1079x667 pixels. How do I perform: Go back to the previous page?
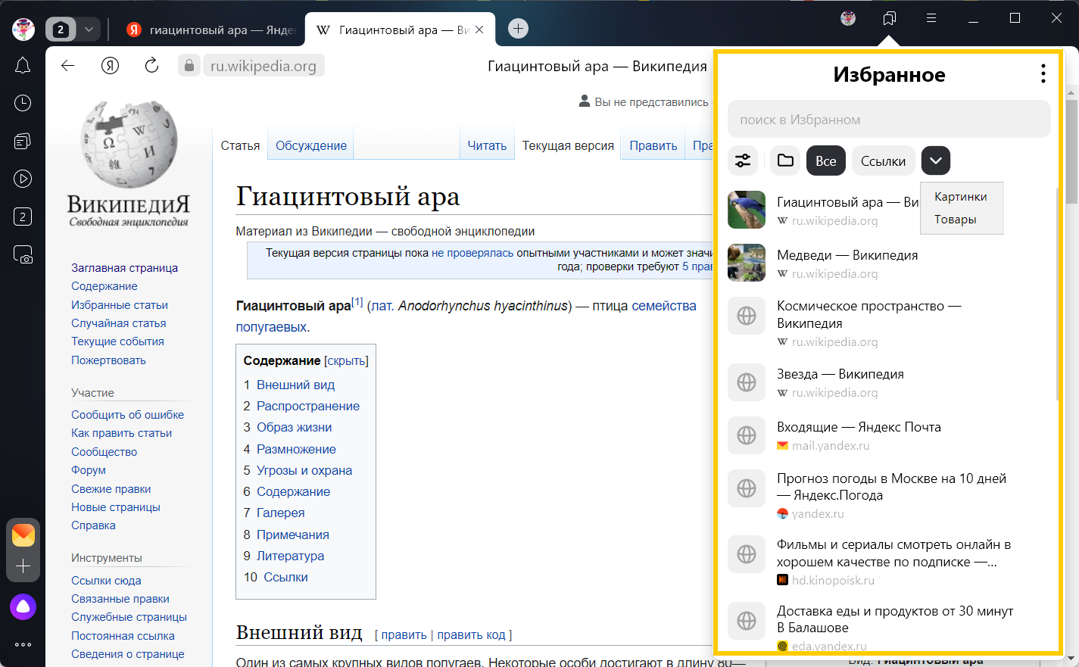pyautogui.click(x=68, y=66)
